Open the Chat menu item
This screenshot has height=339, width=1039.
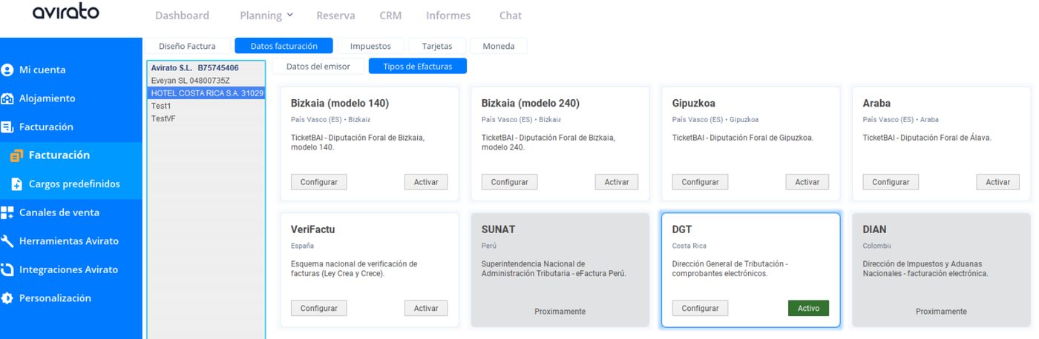point(510,15)
